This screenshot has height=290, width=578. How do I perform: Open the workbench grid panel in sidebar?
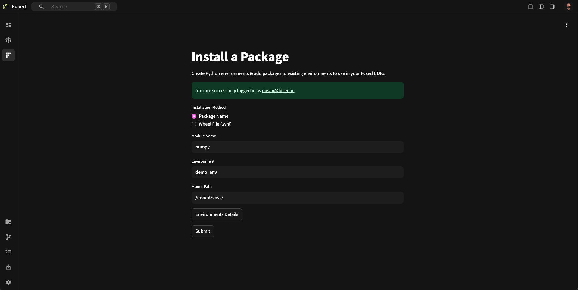pos(8,25)
